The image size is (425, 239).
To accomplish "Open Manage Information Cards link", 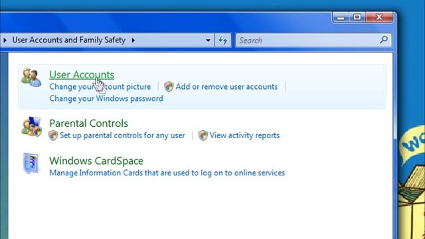I will [167, 173].
